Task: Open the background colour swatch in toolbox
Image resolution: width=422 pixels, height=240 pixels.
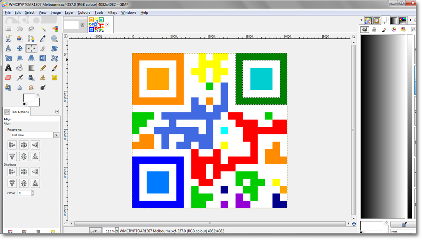Action: (x=38, y=103)
